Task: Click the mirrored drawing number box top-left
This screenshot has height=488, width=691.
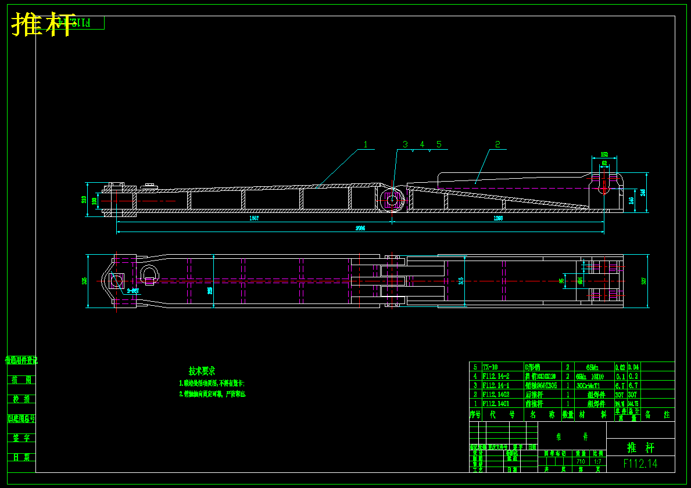Action: coord(70,23)
